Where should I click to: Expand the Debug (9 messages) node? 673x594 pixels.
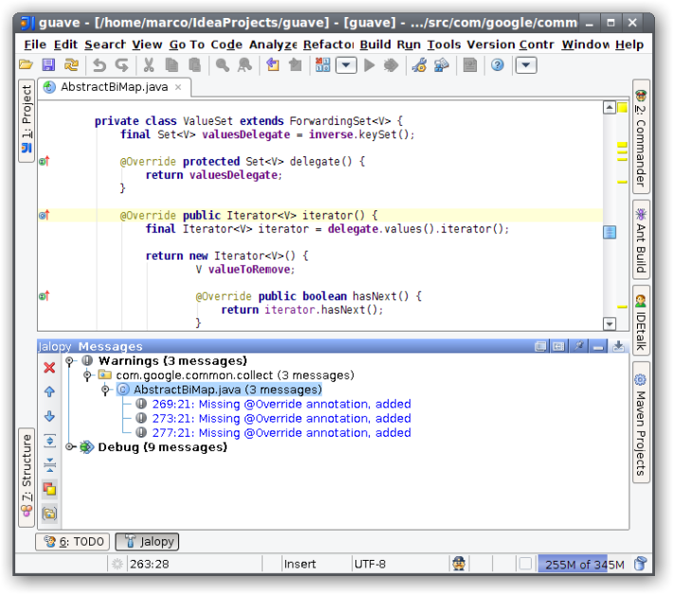tap(69, 447)
